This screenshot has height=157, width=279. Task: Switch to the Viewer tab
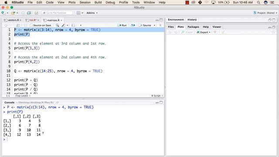point(217,27)
